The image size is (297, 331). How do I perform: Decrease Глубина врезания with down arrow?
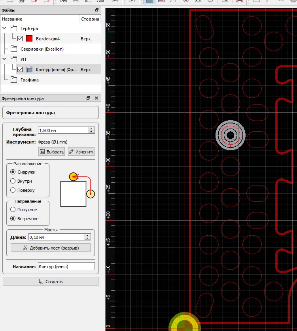pyautogui.click(x=91, y=132)
